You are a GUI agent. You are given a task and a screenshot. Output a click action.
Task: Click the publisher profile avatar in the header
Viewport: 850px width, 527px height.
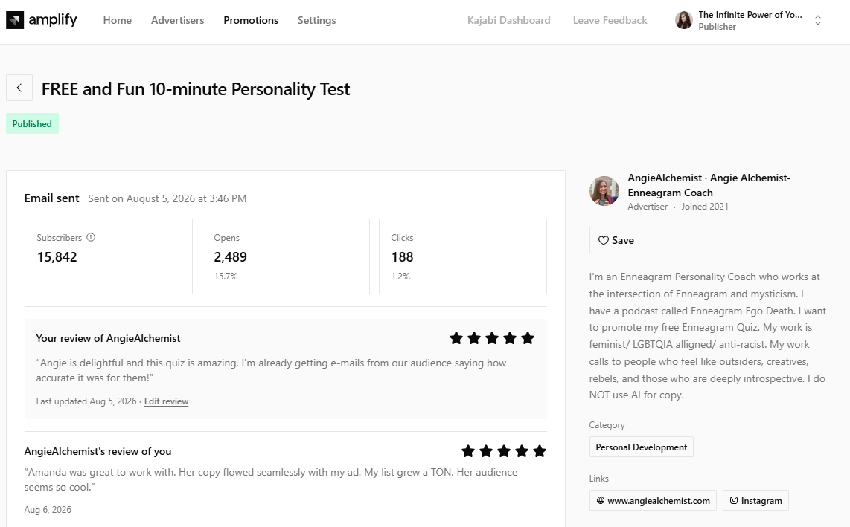click(684, 20)
